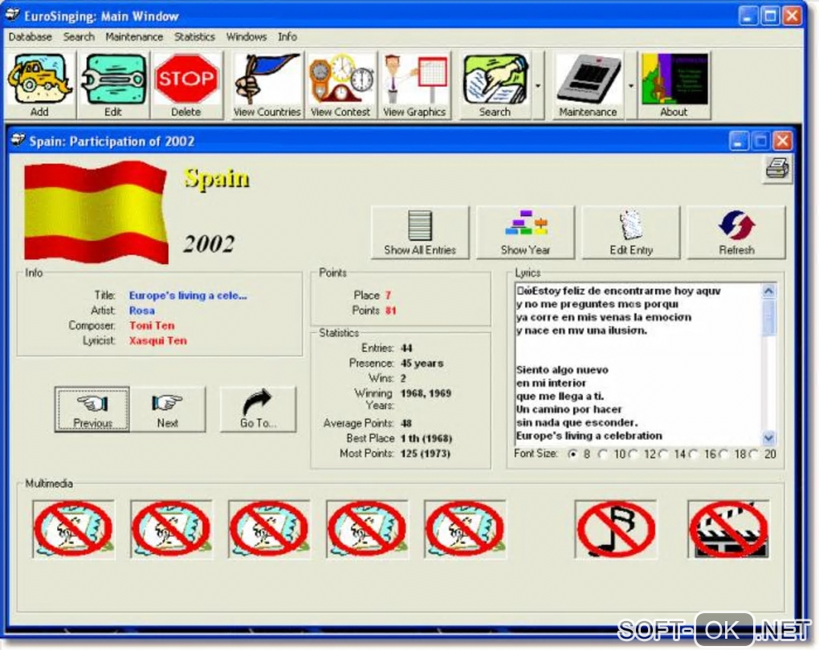Click lyrics scrollbar down arrow
Image resolution: width=819 pixels, height=650 pixels.
(x=769, y=437)
